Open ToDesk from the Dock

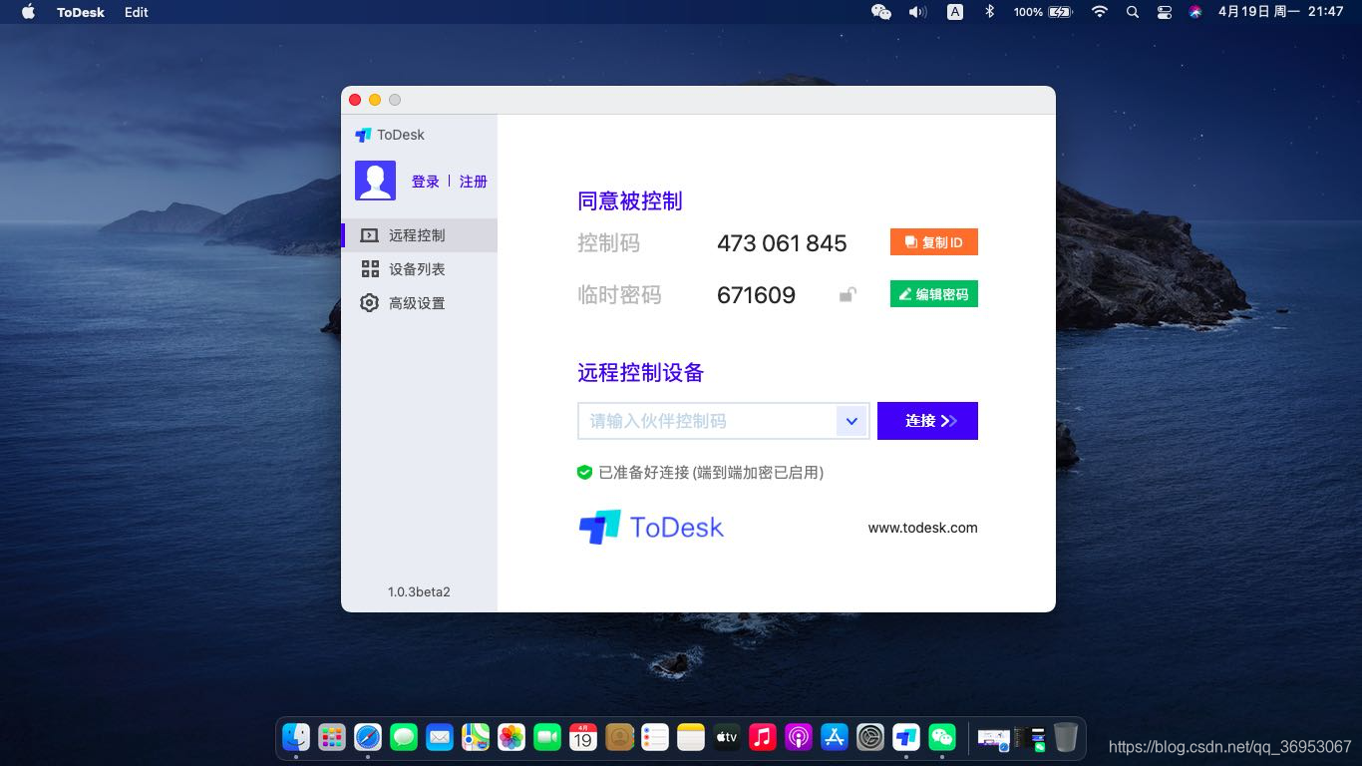pyautogui.click(x=906, y=737)
